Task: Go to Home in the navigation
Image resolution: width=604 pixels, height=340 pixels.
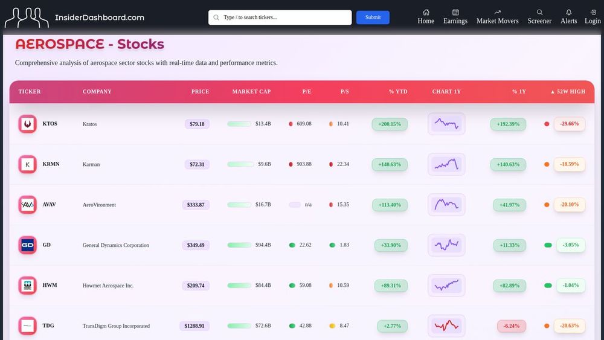Action: pyautogui.click(x=426, y=17)
